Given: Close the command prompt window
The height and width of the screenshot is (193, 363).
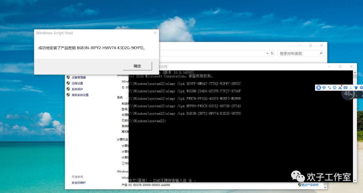Looking at the screenshot, I should click(x=351, y=66).
